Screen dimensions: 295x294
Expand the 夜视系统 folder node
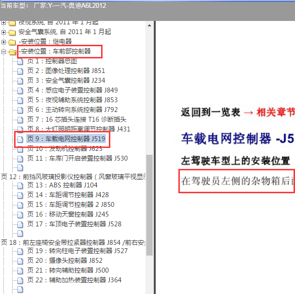pos(3,23)
